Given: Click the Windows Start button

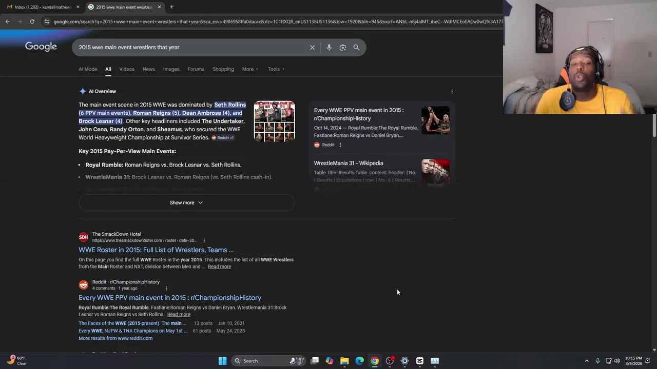Looking at the screenshot, I should click(222, 361).
